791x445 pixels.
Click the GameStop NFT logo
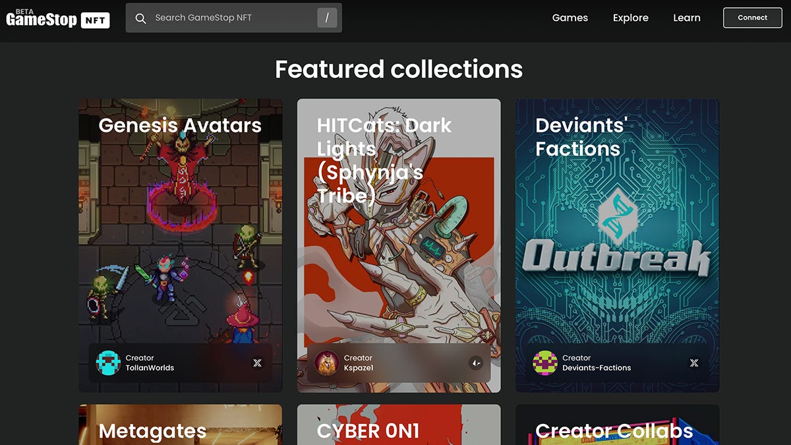point(58,18)
